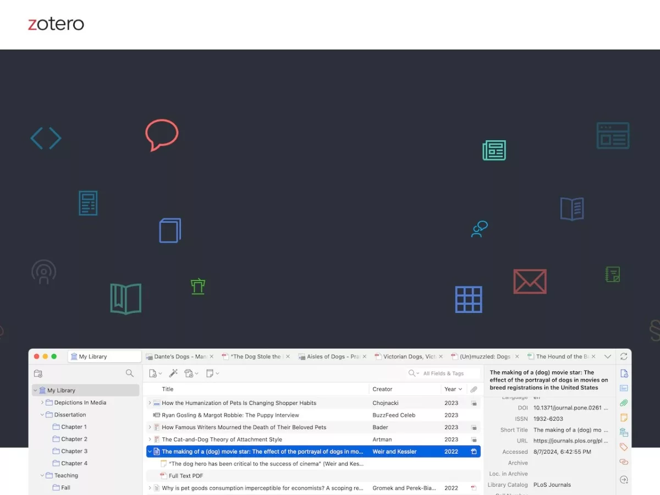Screen dimensions: 660x495
Task: Open the search mode dropdown magnifier
Action: pyautogui.click(x=414, y=373)
